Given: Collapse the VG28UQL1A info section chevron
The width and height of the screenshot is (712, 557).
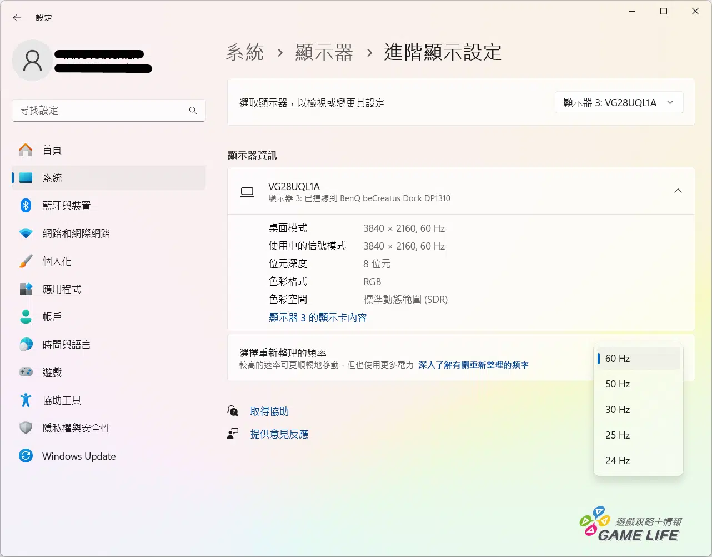Looking at the screenshot, I should 678,191.
